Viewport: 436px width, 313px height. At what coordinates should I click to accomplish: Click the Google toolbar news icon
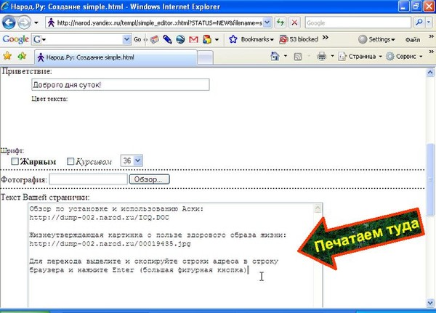154,39
